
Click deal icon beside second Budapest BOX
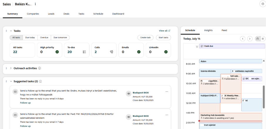(x=128, y=117)
